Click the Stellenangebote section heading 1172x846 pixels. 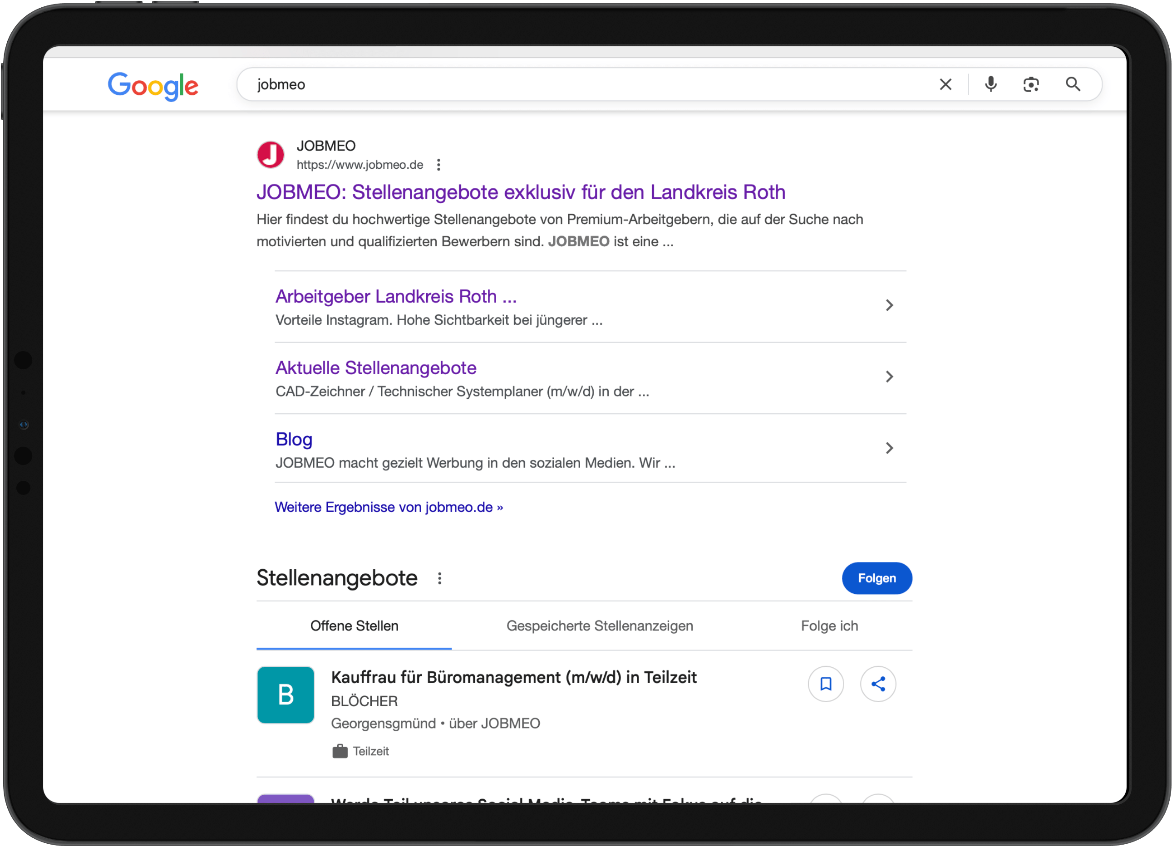tap(337, 578)
